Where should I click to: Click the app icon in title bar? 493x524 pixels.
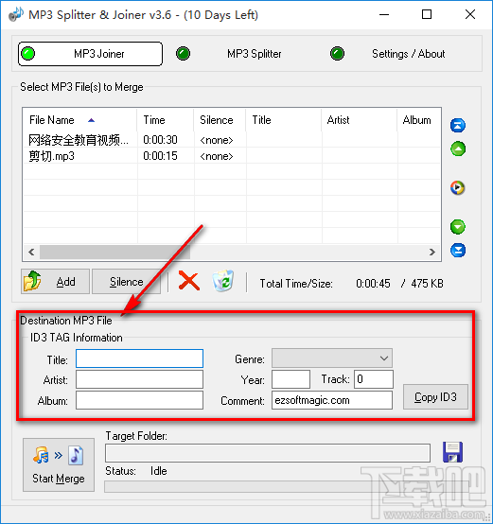click(16, 14)
